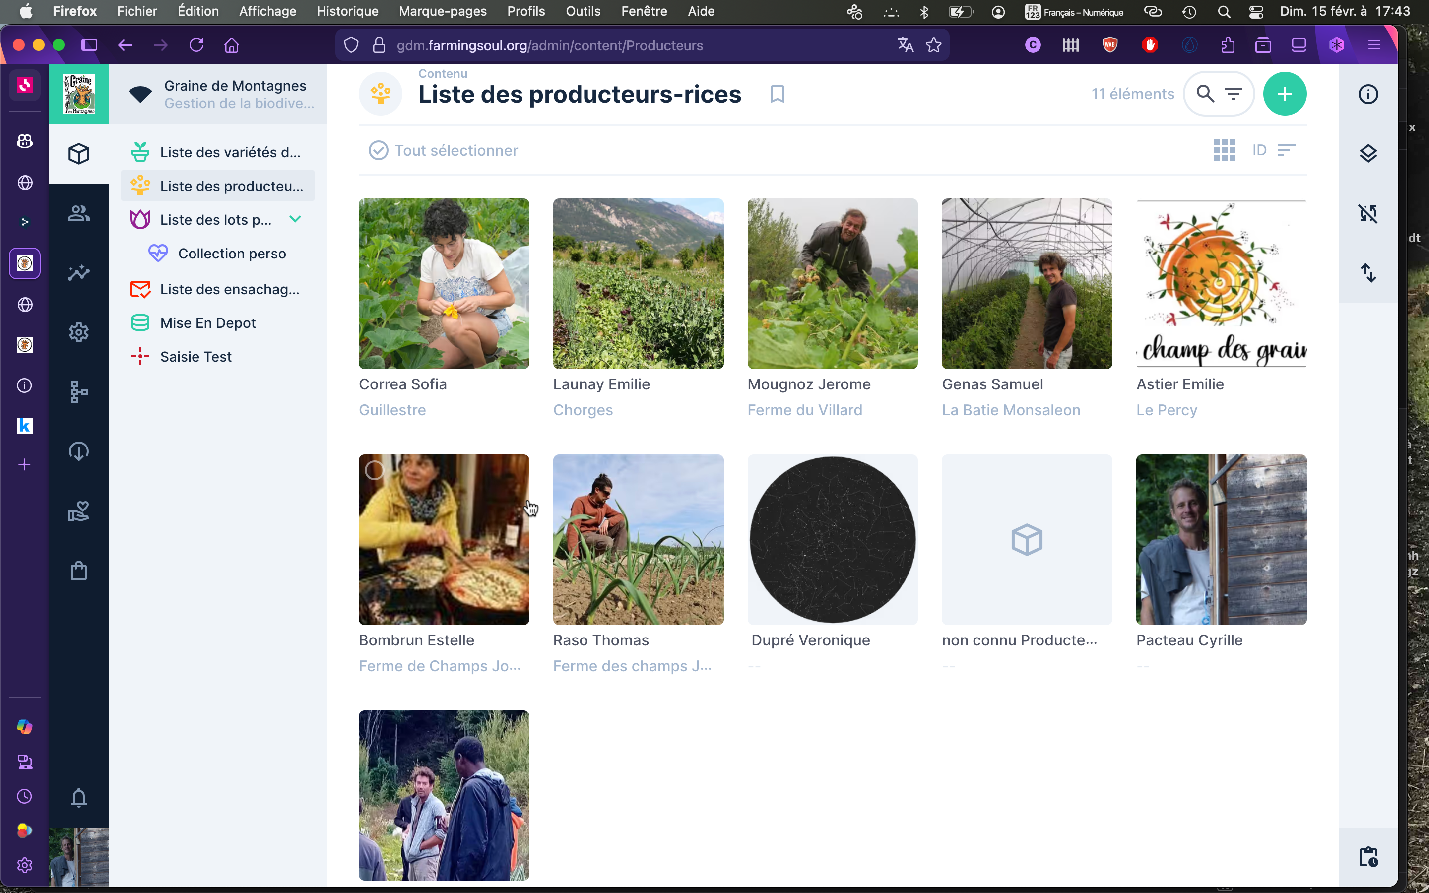
Task: Bookmark the current producers list view
Action: (x=777, y=94)
